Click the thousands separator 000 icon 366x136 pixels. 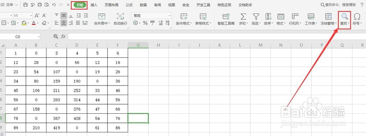coord(152,23)
